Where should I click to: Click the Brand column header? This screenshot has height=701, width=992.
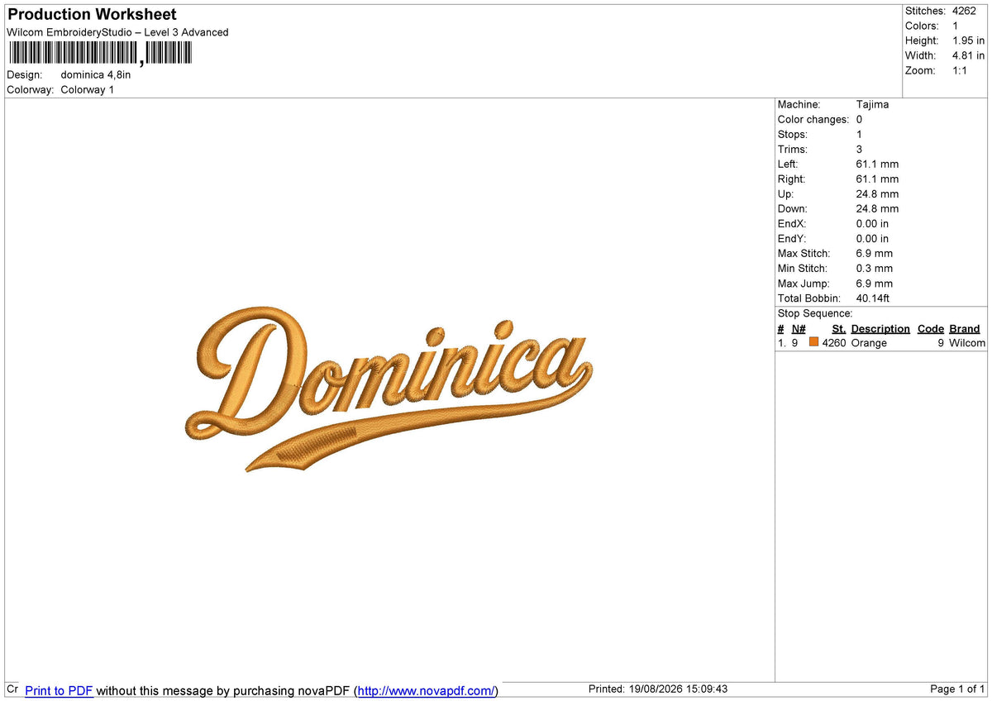tap(965, 328)
